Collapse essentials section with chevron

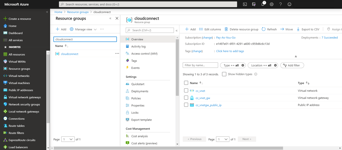pos(295,57)
